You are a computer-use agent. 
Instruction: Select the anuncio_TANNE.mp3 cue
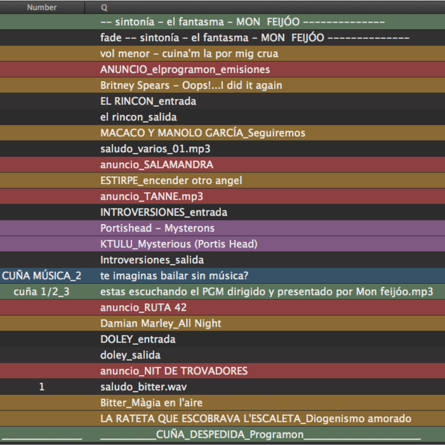tap(151, 196)
